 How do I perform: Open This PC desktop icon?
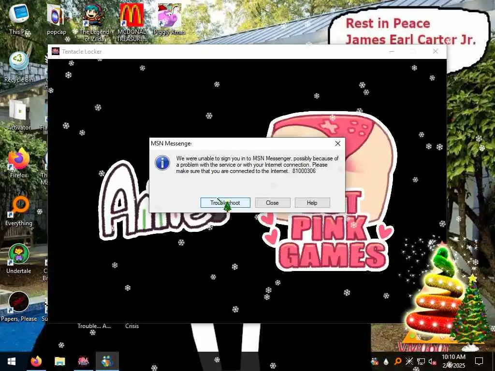tap(19, 19)
